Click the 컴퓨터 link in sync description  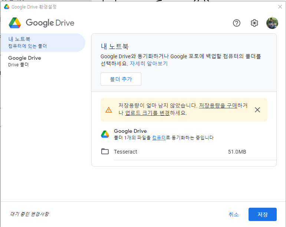[159, 138]
